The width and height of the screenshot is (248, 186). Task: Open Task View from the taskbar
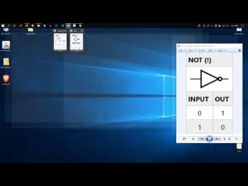click(14, 26)
